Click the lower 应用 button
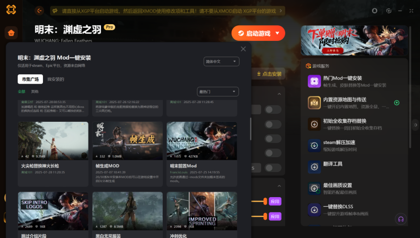 point(275,216)
